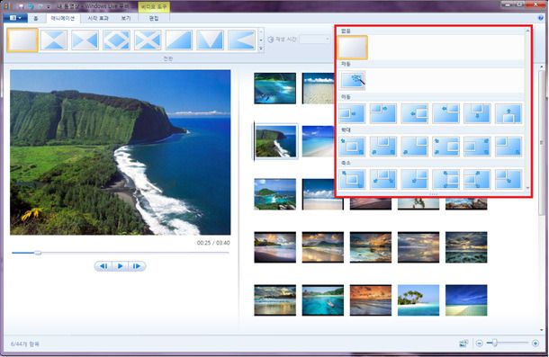Open the Quick Access Toolbar customize arrow
This screenshot has width=549, height=357.
click(x=49, y=6)
